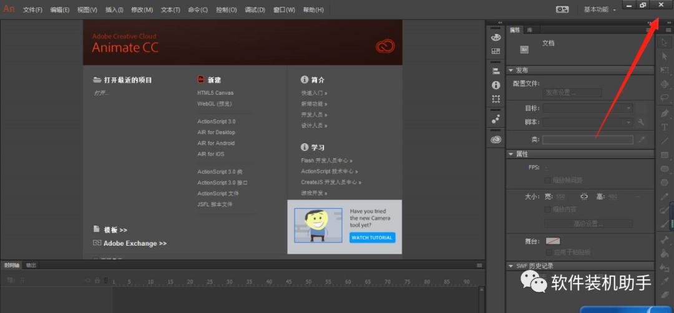
Task: Create a new ActionScript 3.0 document
Action: (x=216, y=122)
